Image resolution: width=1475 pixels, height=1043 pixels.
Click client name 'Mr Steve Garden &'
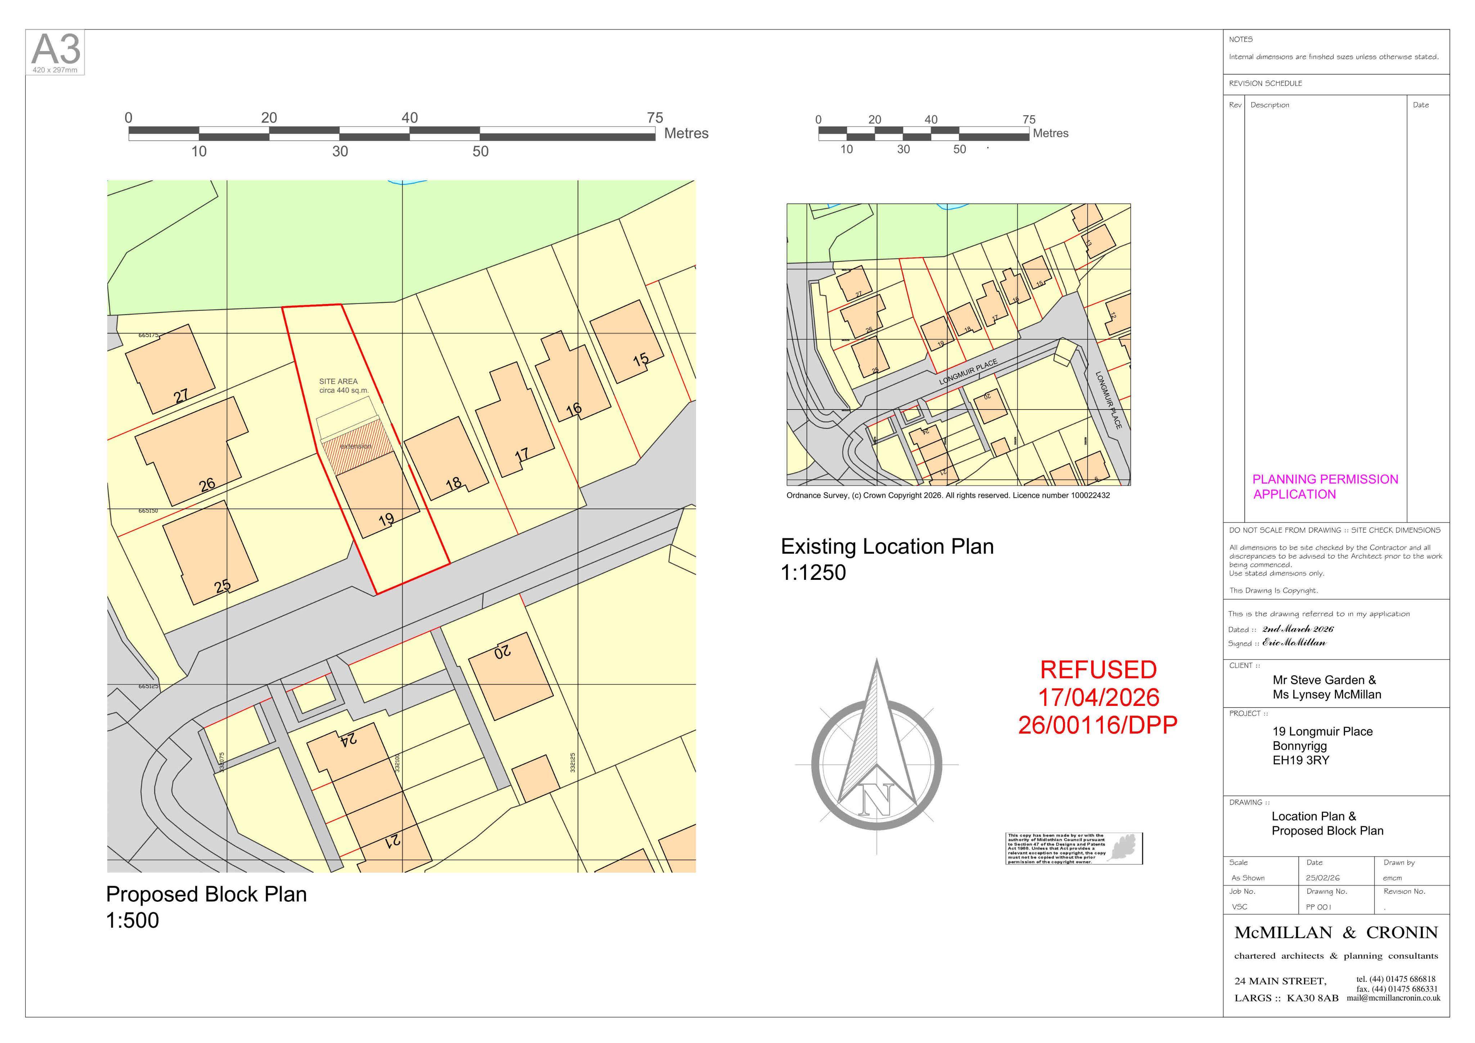coord(1324,680)
